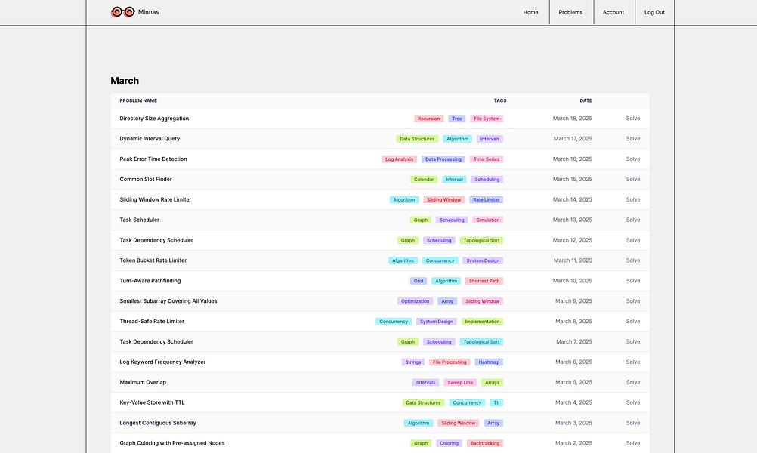Click the Calendar tag
Viewport: 757px width, 453px height.
[x=424, y=180]
